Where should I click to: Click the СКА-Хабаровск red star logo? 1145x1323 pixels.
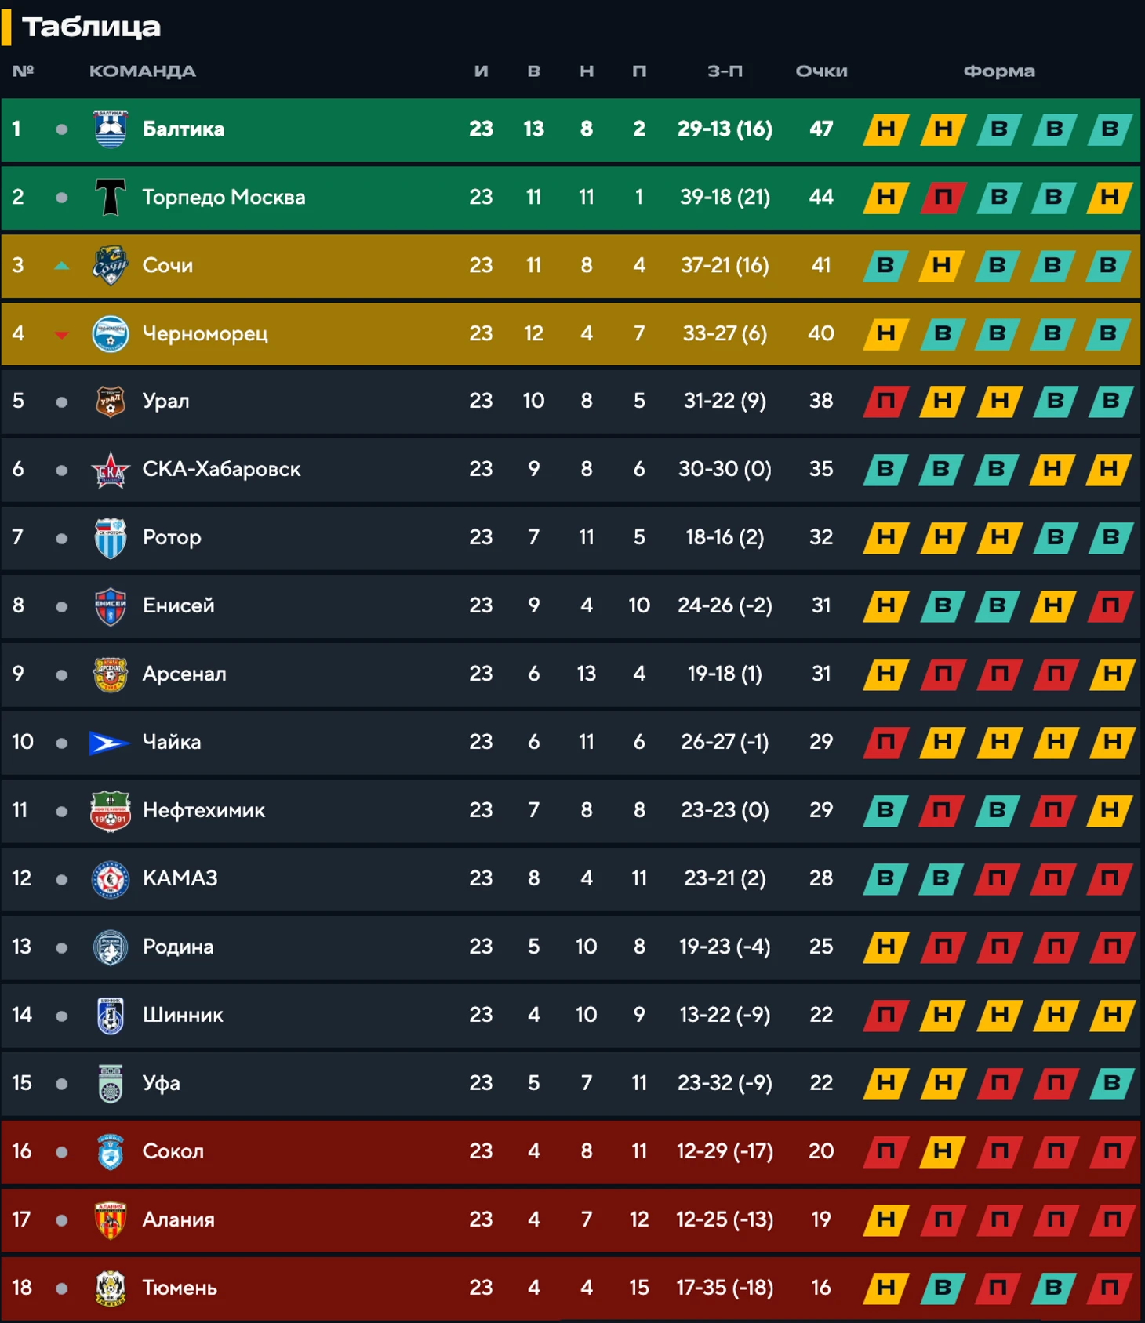(111, 470)
